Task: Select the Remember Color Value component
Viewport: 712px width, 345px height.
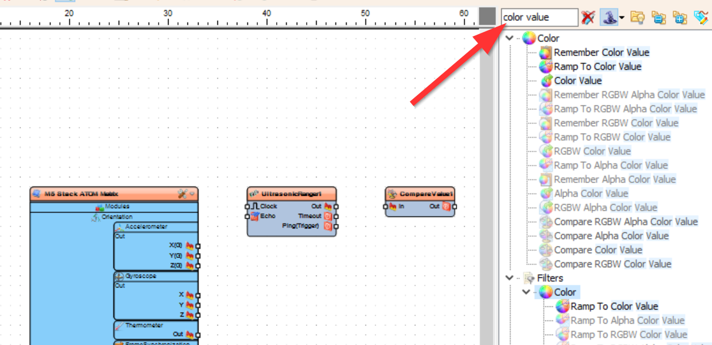Action: [602, 52]
